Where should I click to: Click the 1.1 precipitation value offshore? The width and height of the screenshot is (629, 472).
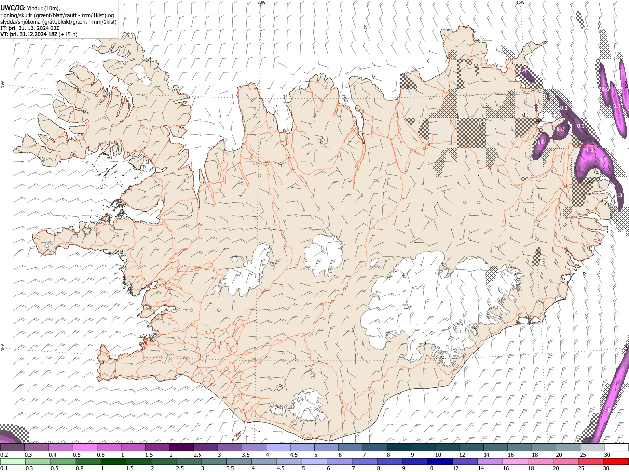[x=617, y=106]
